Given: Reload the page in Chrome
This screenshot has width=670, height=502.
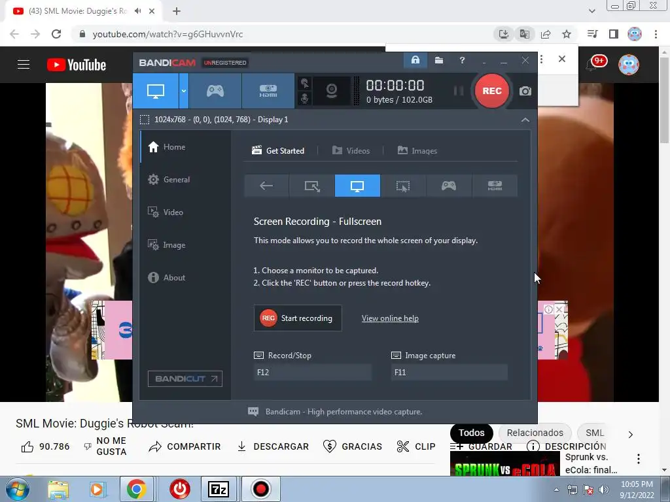Looking at the screenshot, I should [56, 34].
